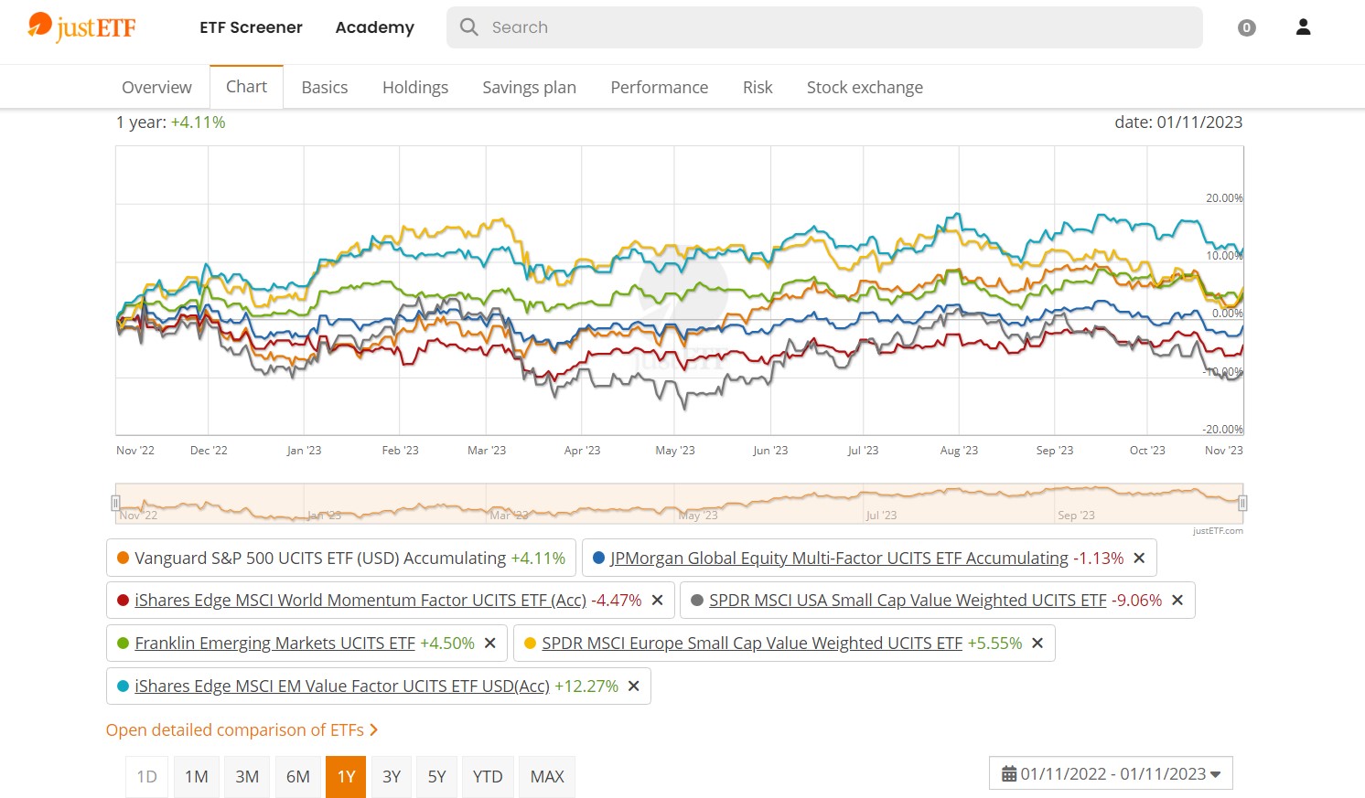Switch chart to 3Y period

(392, 777)
